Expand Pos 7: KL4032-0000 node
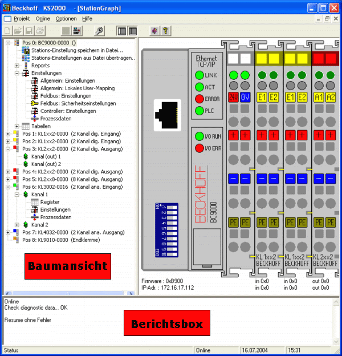This screenshot has width=342, height=356. click(x=8, y=233)
